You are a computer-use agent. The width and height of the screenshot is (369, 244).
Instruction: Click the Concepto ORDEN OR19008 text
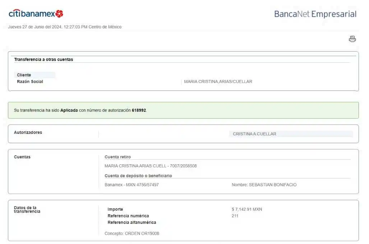132,234
